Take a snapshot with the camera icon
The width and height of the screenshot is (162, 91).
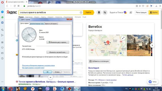click(x=137, y=6)
